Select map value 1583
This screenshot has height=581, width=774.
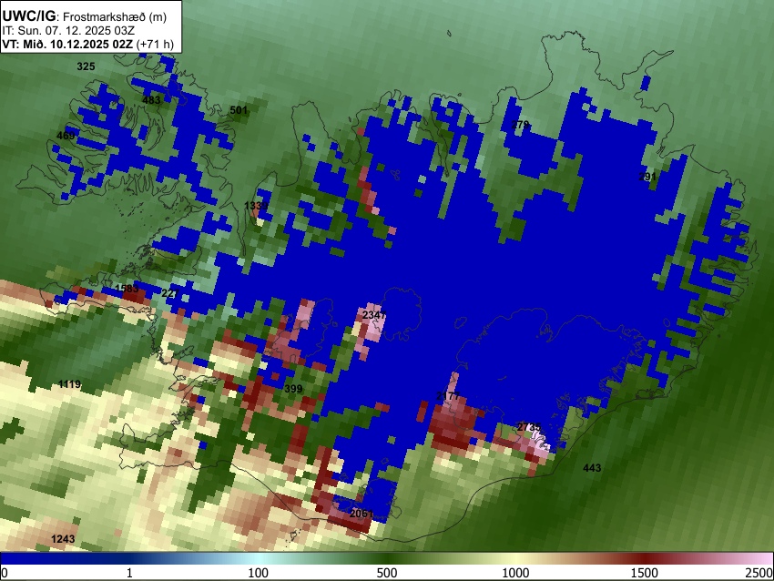click(127, 289)
